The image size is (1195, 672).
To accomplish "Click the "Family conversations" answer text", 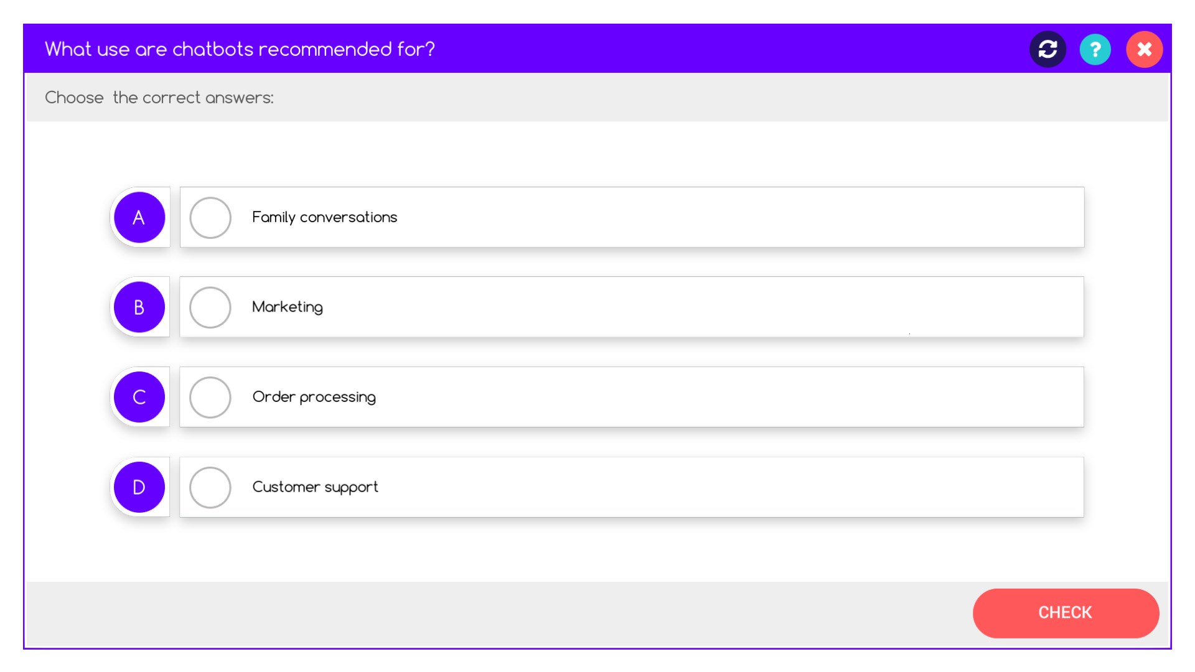I will point(324,217).
